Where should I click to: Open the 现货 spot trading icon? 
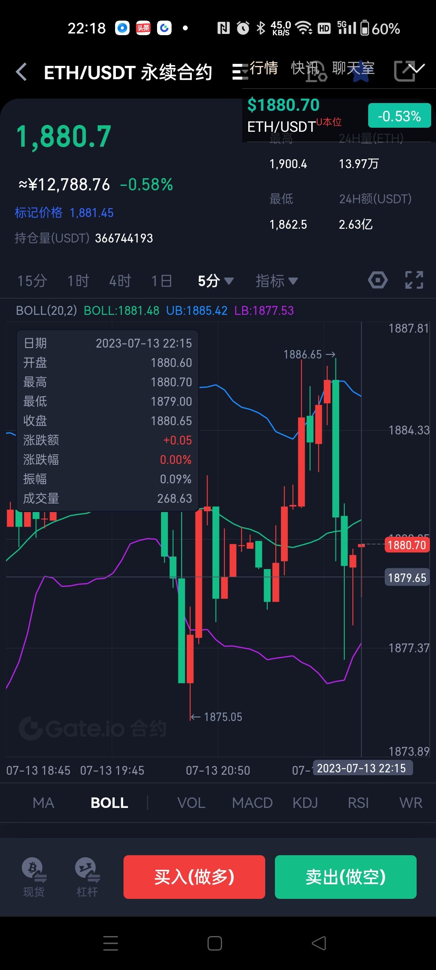(x=34, y=878)
